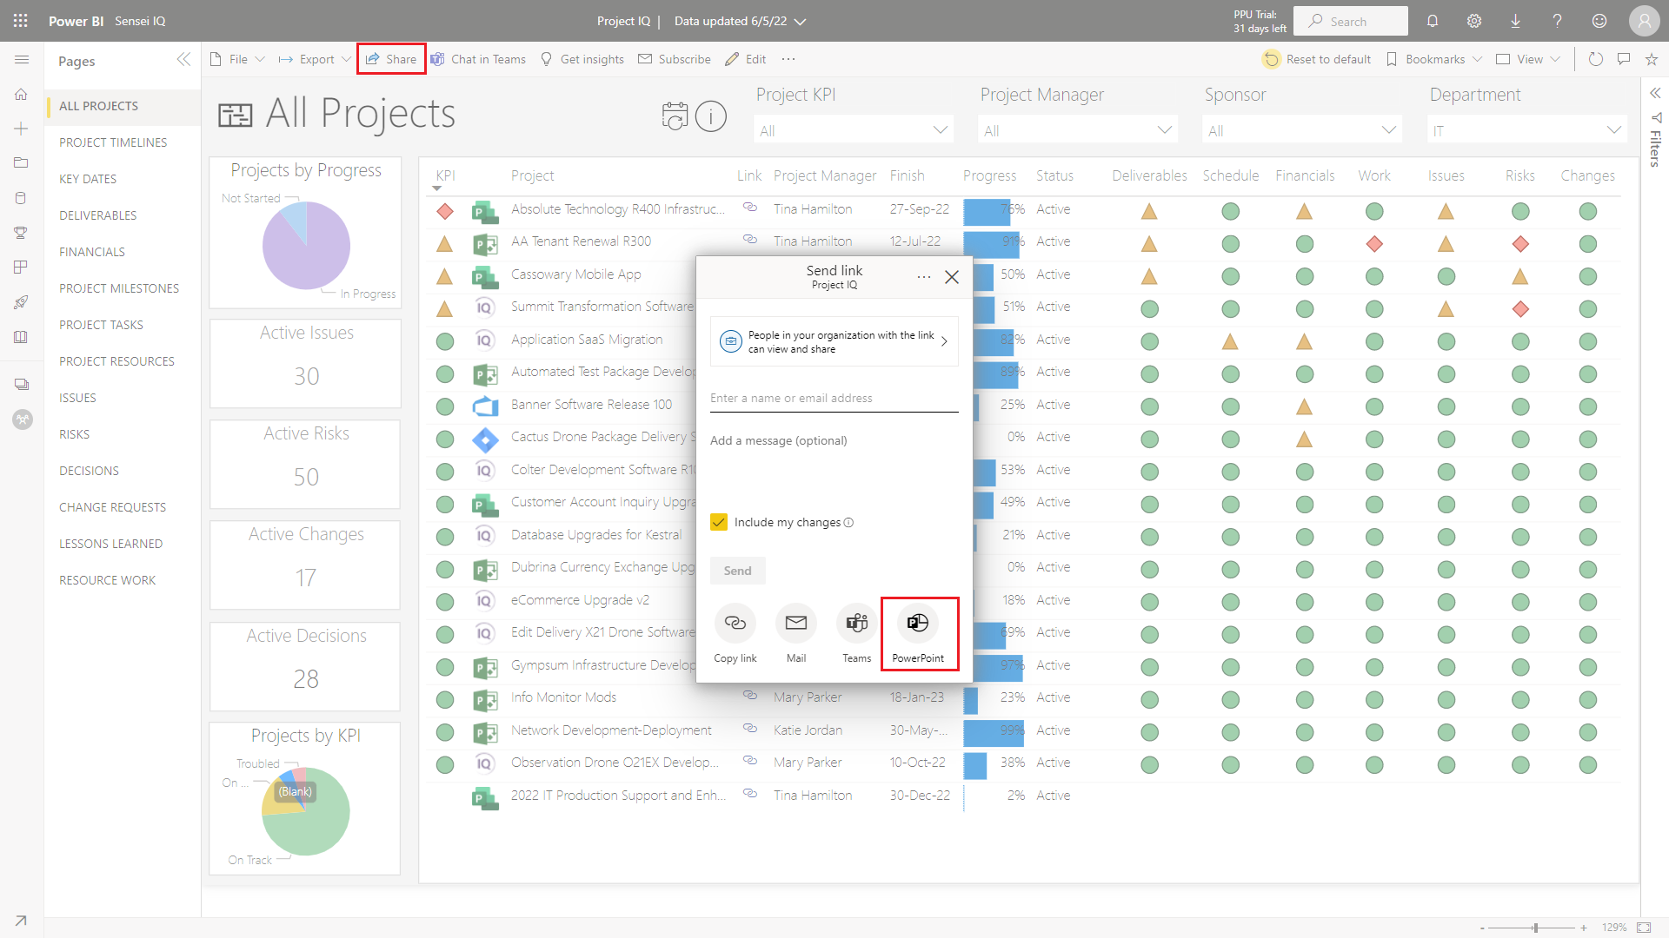Share to Teams icon in dialog
Image resolution: width=1669 pixels, height=938 pixels.
857,623
